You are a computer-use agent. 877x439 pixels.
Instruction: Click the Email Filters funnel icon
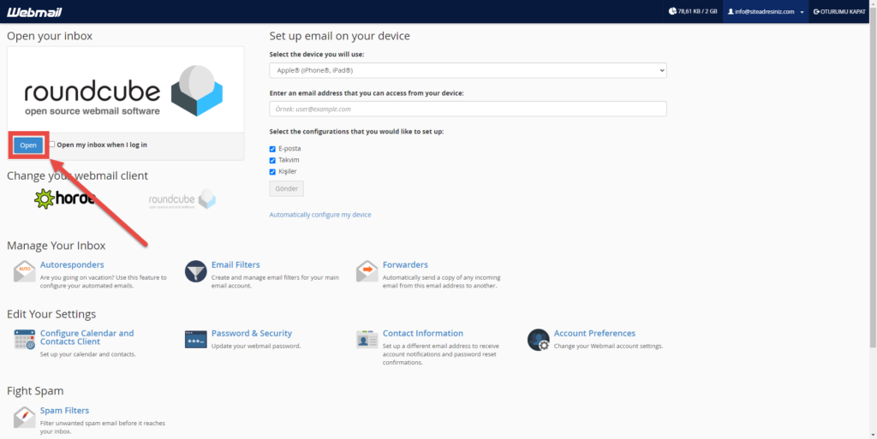pos(196,271)
